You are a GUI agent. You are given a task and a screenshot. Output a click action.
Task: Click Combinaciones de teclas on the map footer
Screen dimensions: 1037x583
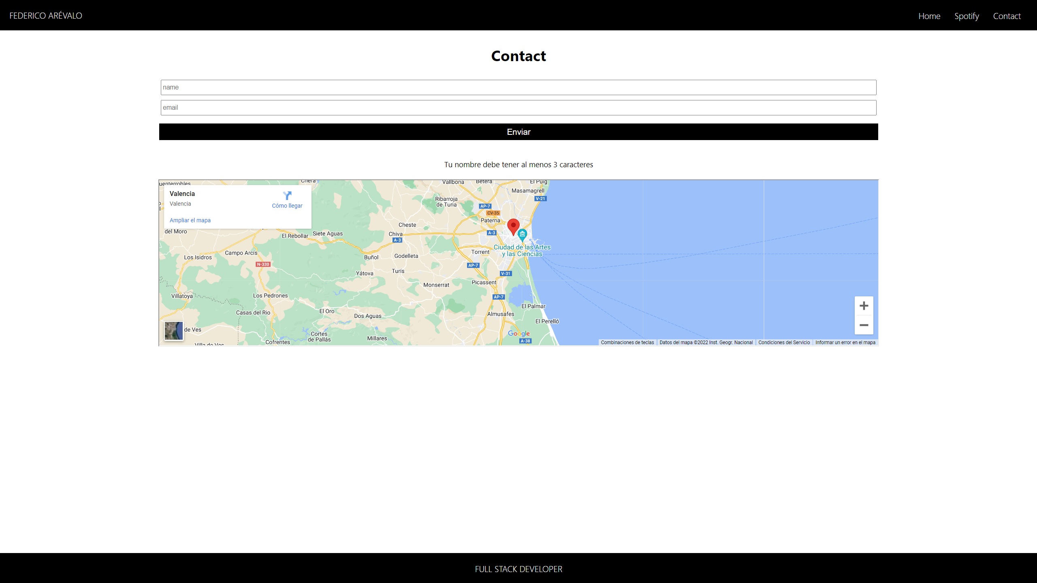[627, 342]
